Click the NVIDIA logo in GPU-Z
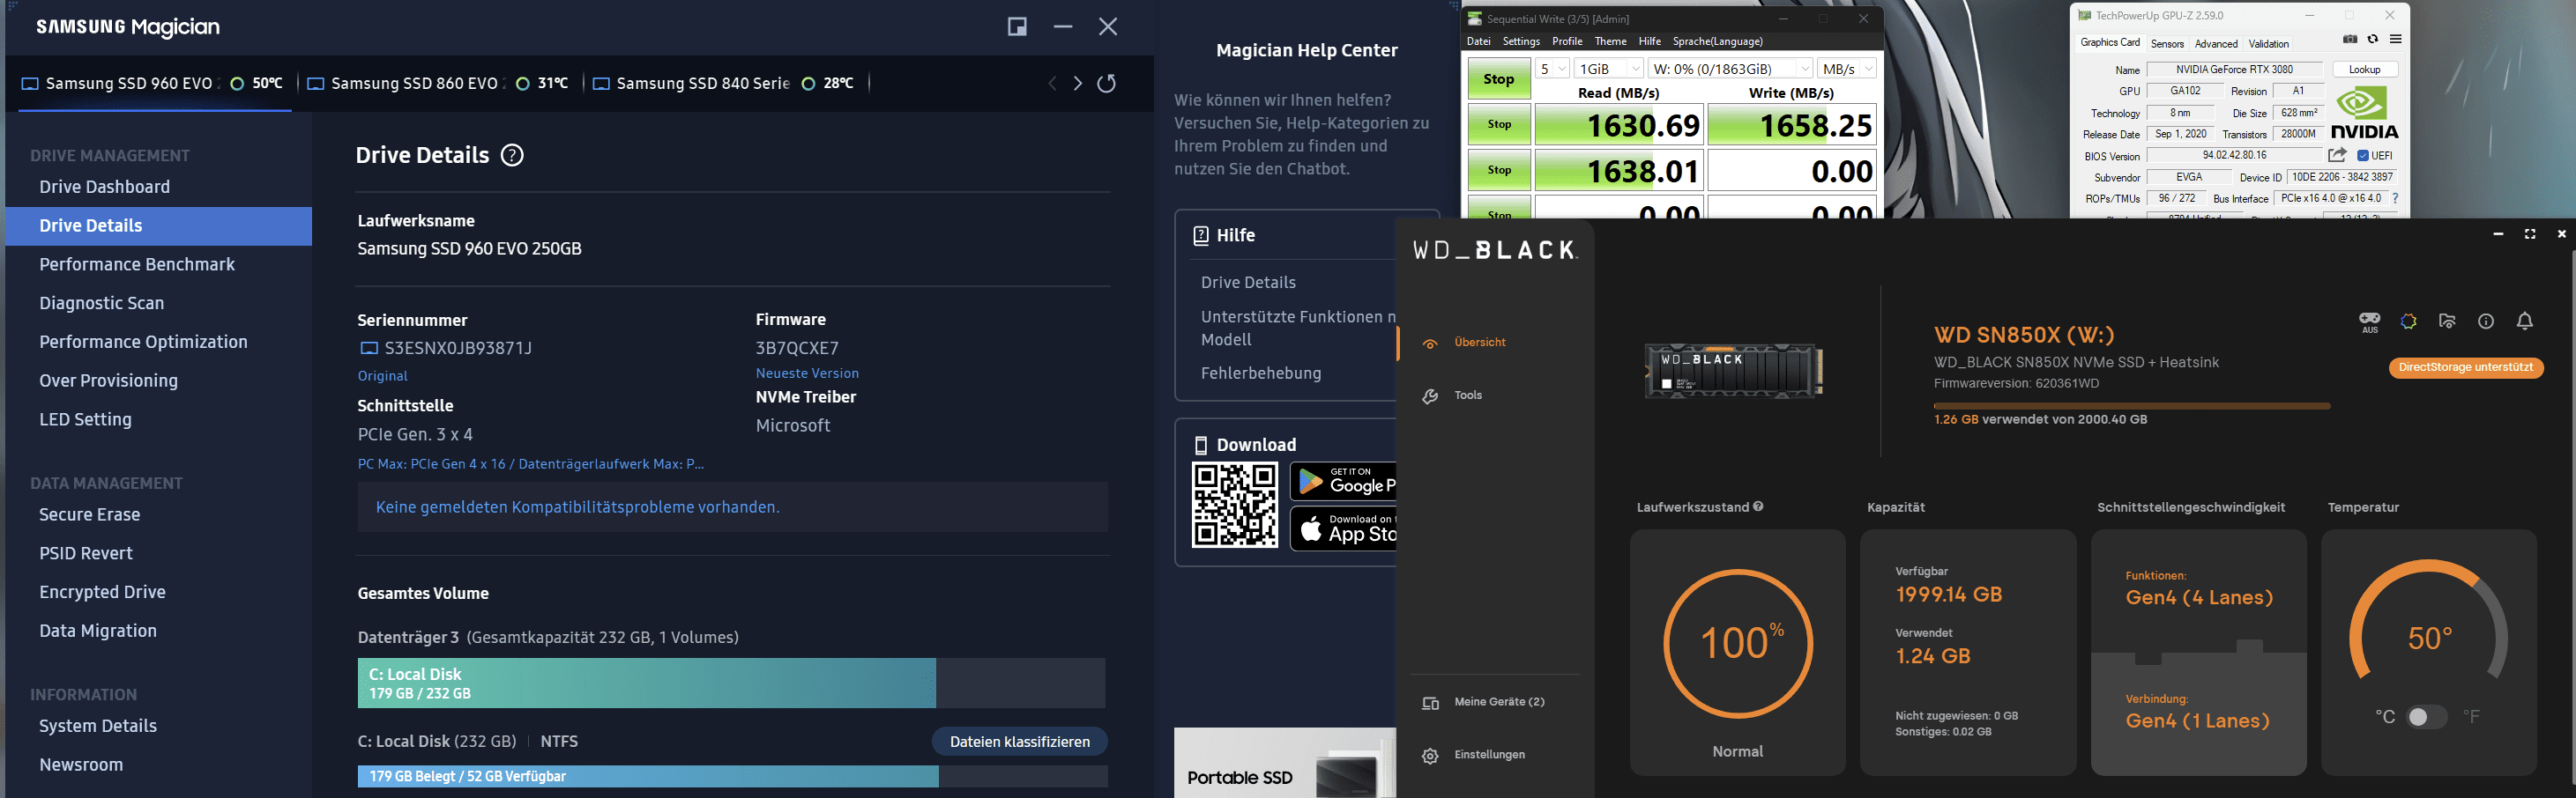Image resolution: width=2576 pixels, height=798 pixels. 2365,113
